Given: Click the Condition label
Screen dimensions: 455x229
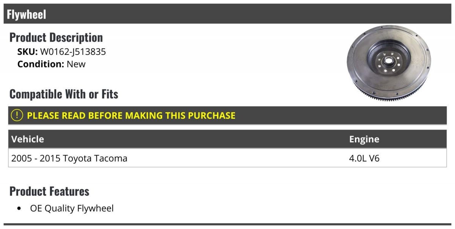Looking at the screenshot, I should tap(41, 64).
